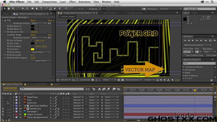Click the yellow End Color swatch

(33, 49)
